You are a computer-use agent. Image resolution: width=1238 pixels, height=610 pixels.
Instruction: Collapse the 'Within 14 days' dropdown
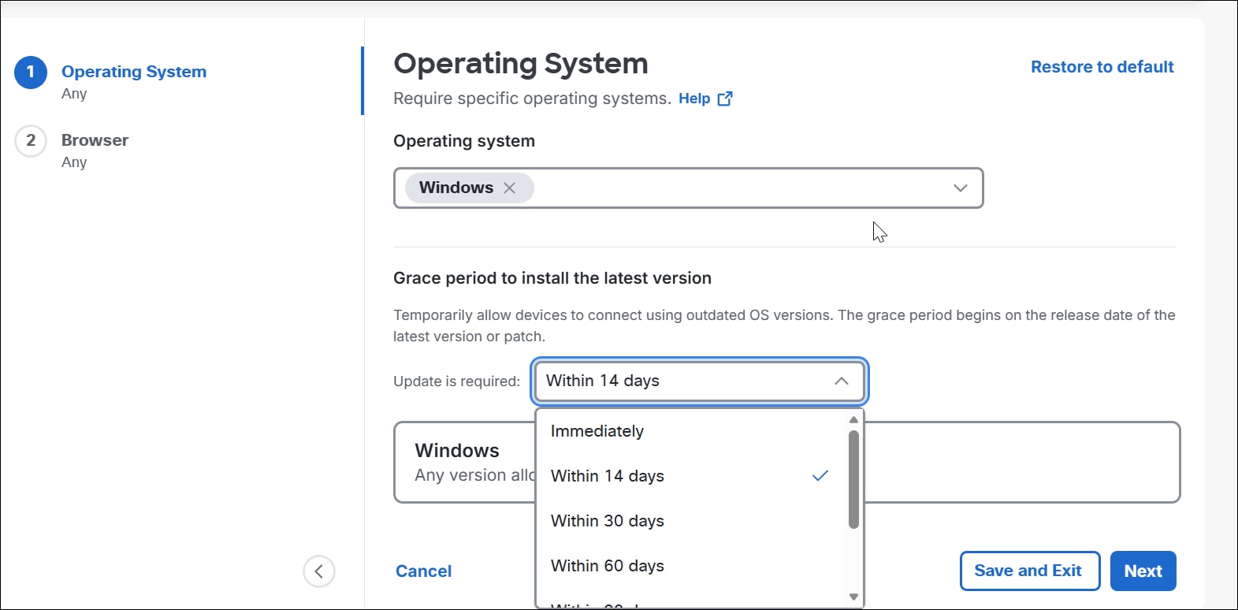coord(842,381)
